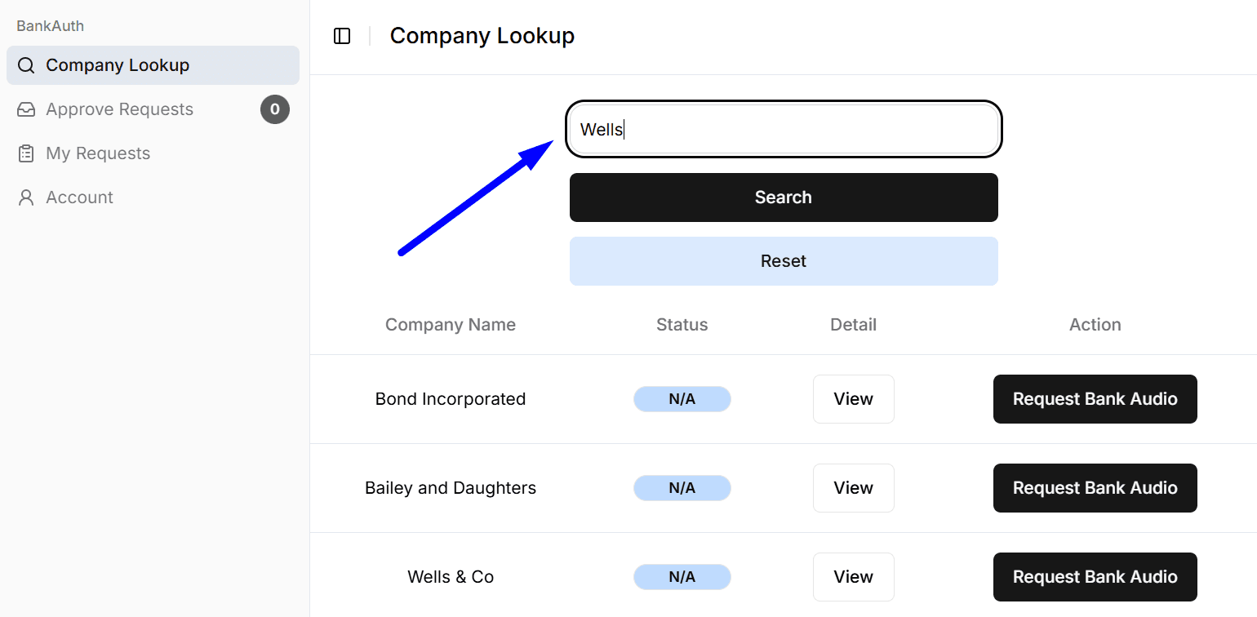Open Company Lookup in sidebar
This screenshot has height=617, width=1257.
point(153,65)
